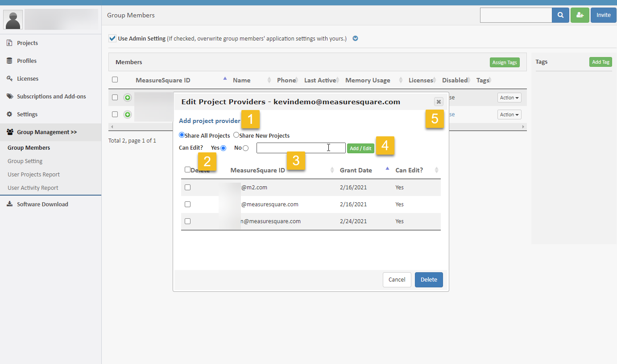617x364 pixels.
Task: Expand the Use Admin Setting info chevron
Action: tap(356, 38)
